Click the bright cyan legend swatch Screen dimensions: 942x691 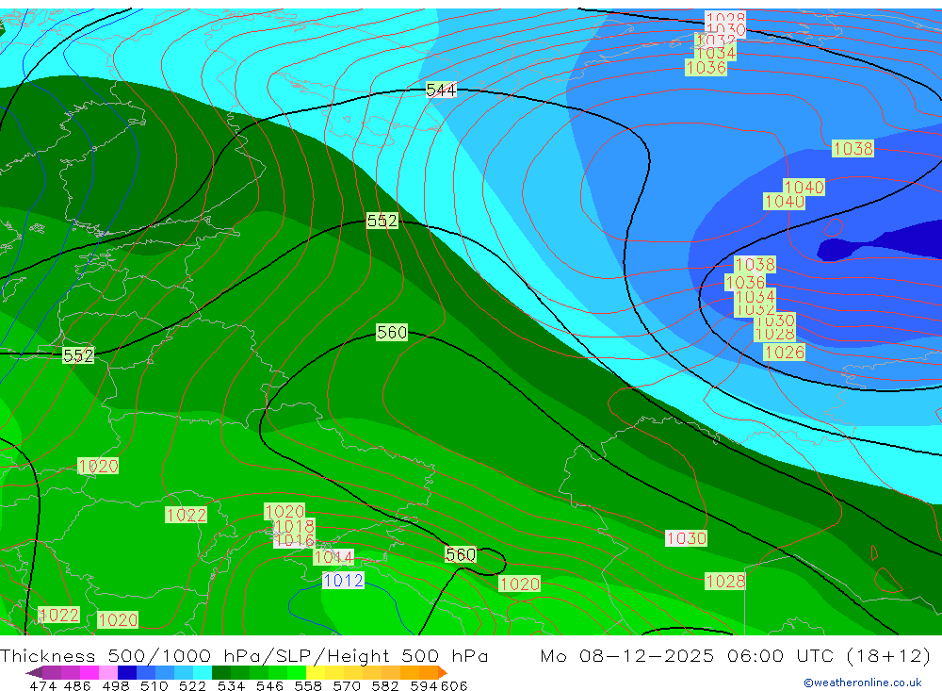[x=203, y=672]
